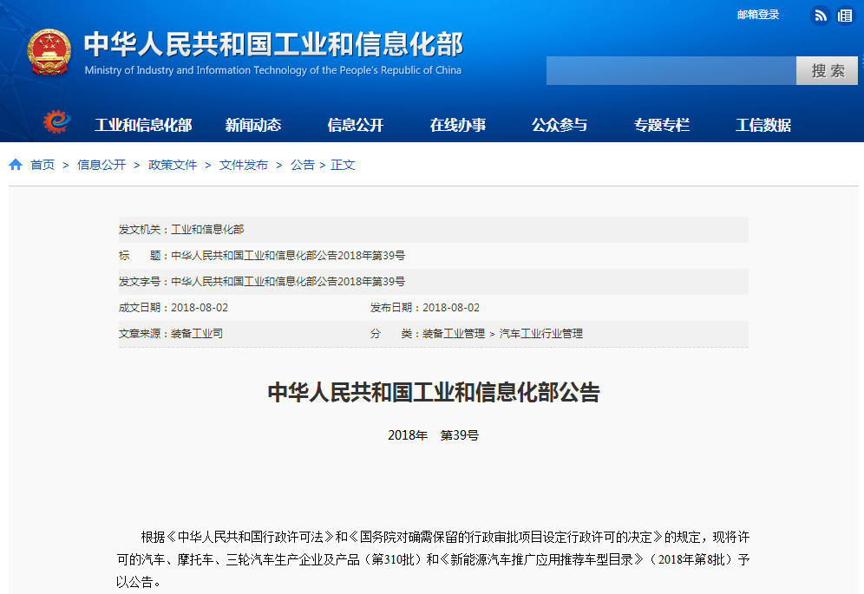Click 公告 breadcrumb link
864x594 pixels.
click(x=303, y=165)
